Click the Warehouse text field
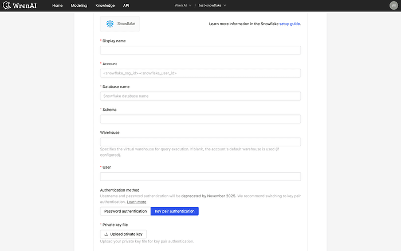Image resolution: width=401 pixels, height=251 pixels. click(200, 142)
